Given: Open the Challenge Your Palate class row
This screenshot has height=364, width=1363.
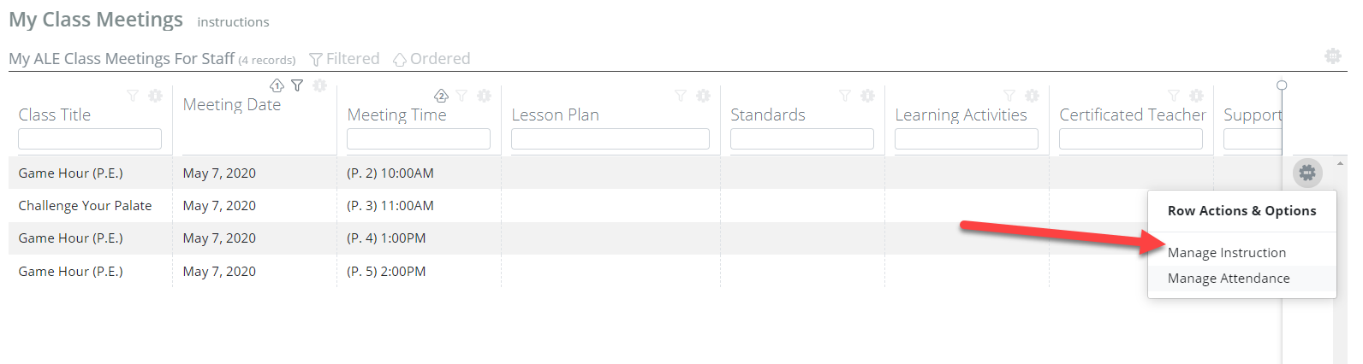Looking at the screenshot, I should click(x=85, y=205).
